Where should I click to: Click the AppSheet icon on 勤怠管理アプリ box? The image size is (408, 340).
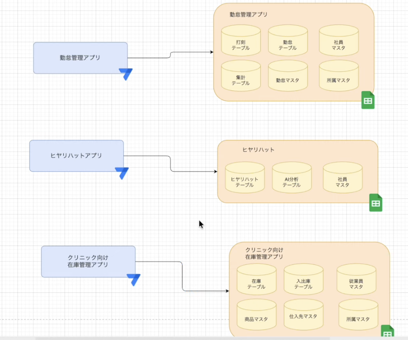(x=125, y=74)
